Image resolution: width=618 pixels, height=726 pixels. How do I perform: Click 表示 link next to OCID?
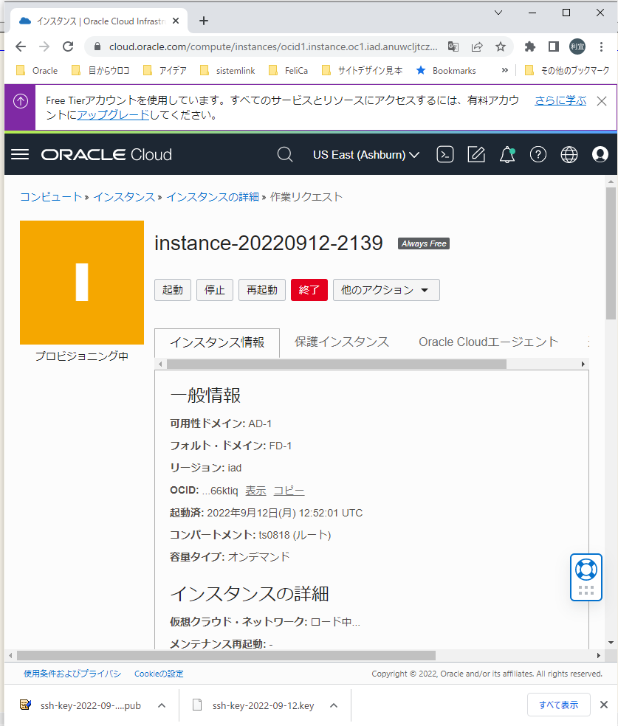(255, 491)
